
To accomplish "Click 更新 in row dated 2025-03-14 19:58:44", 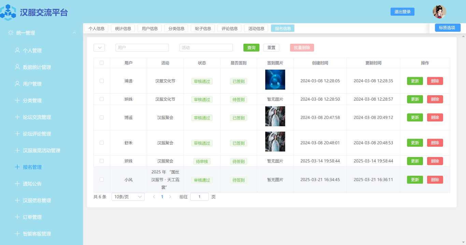I will click(415, 161).
